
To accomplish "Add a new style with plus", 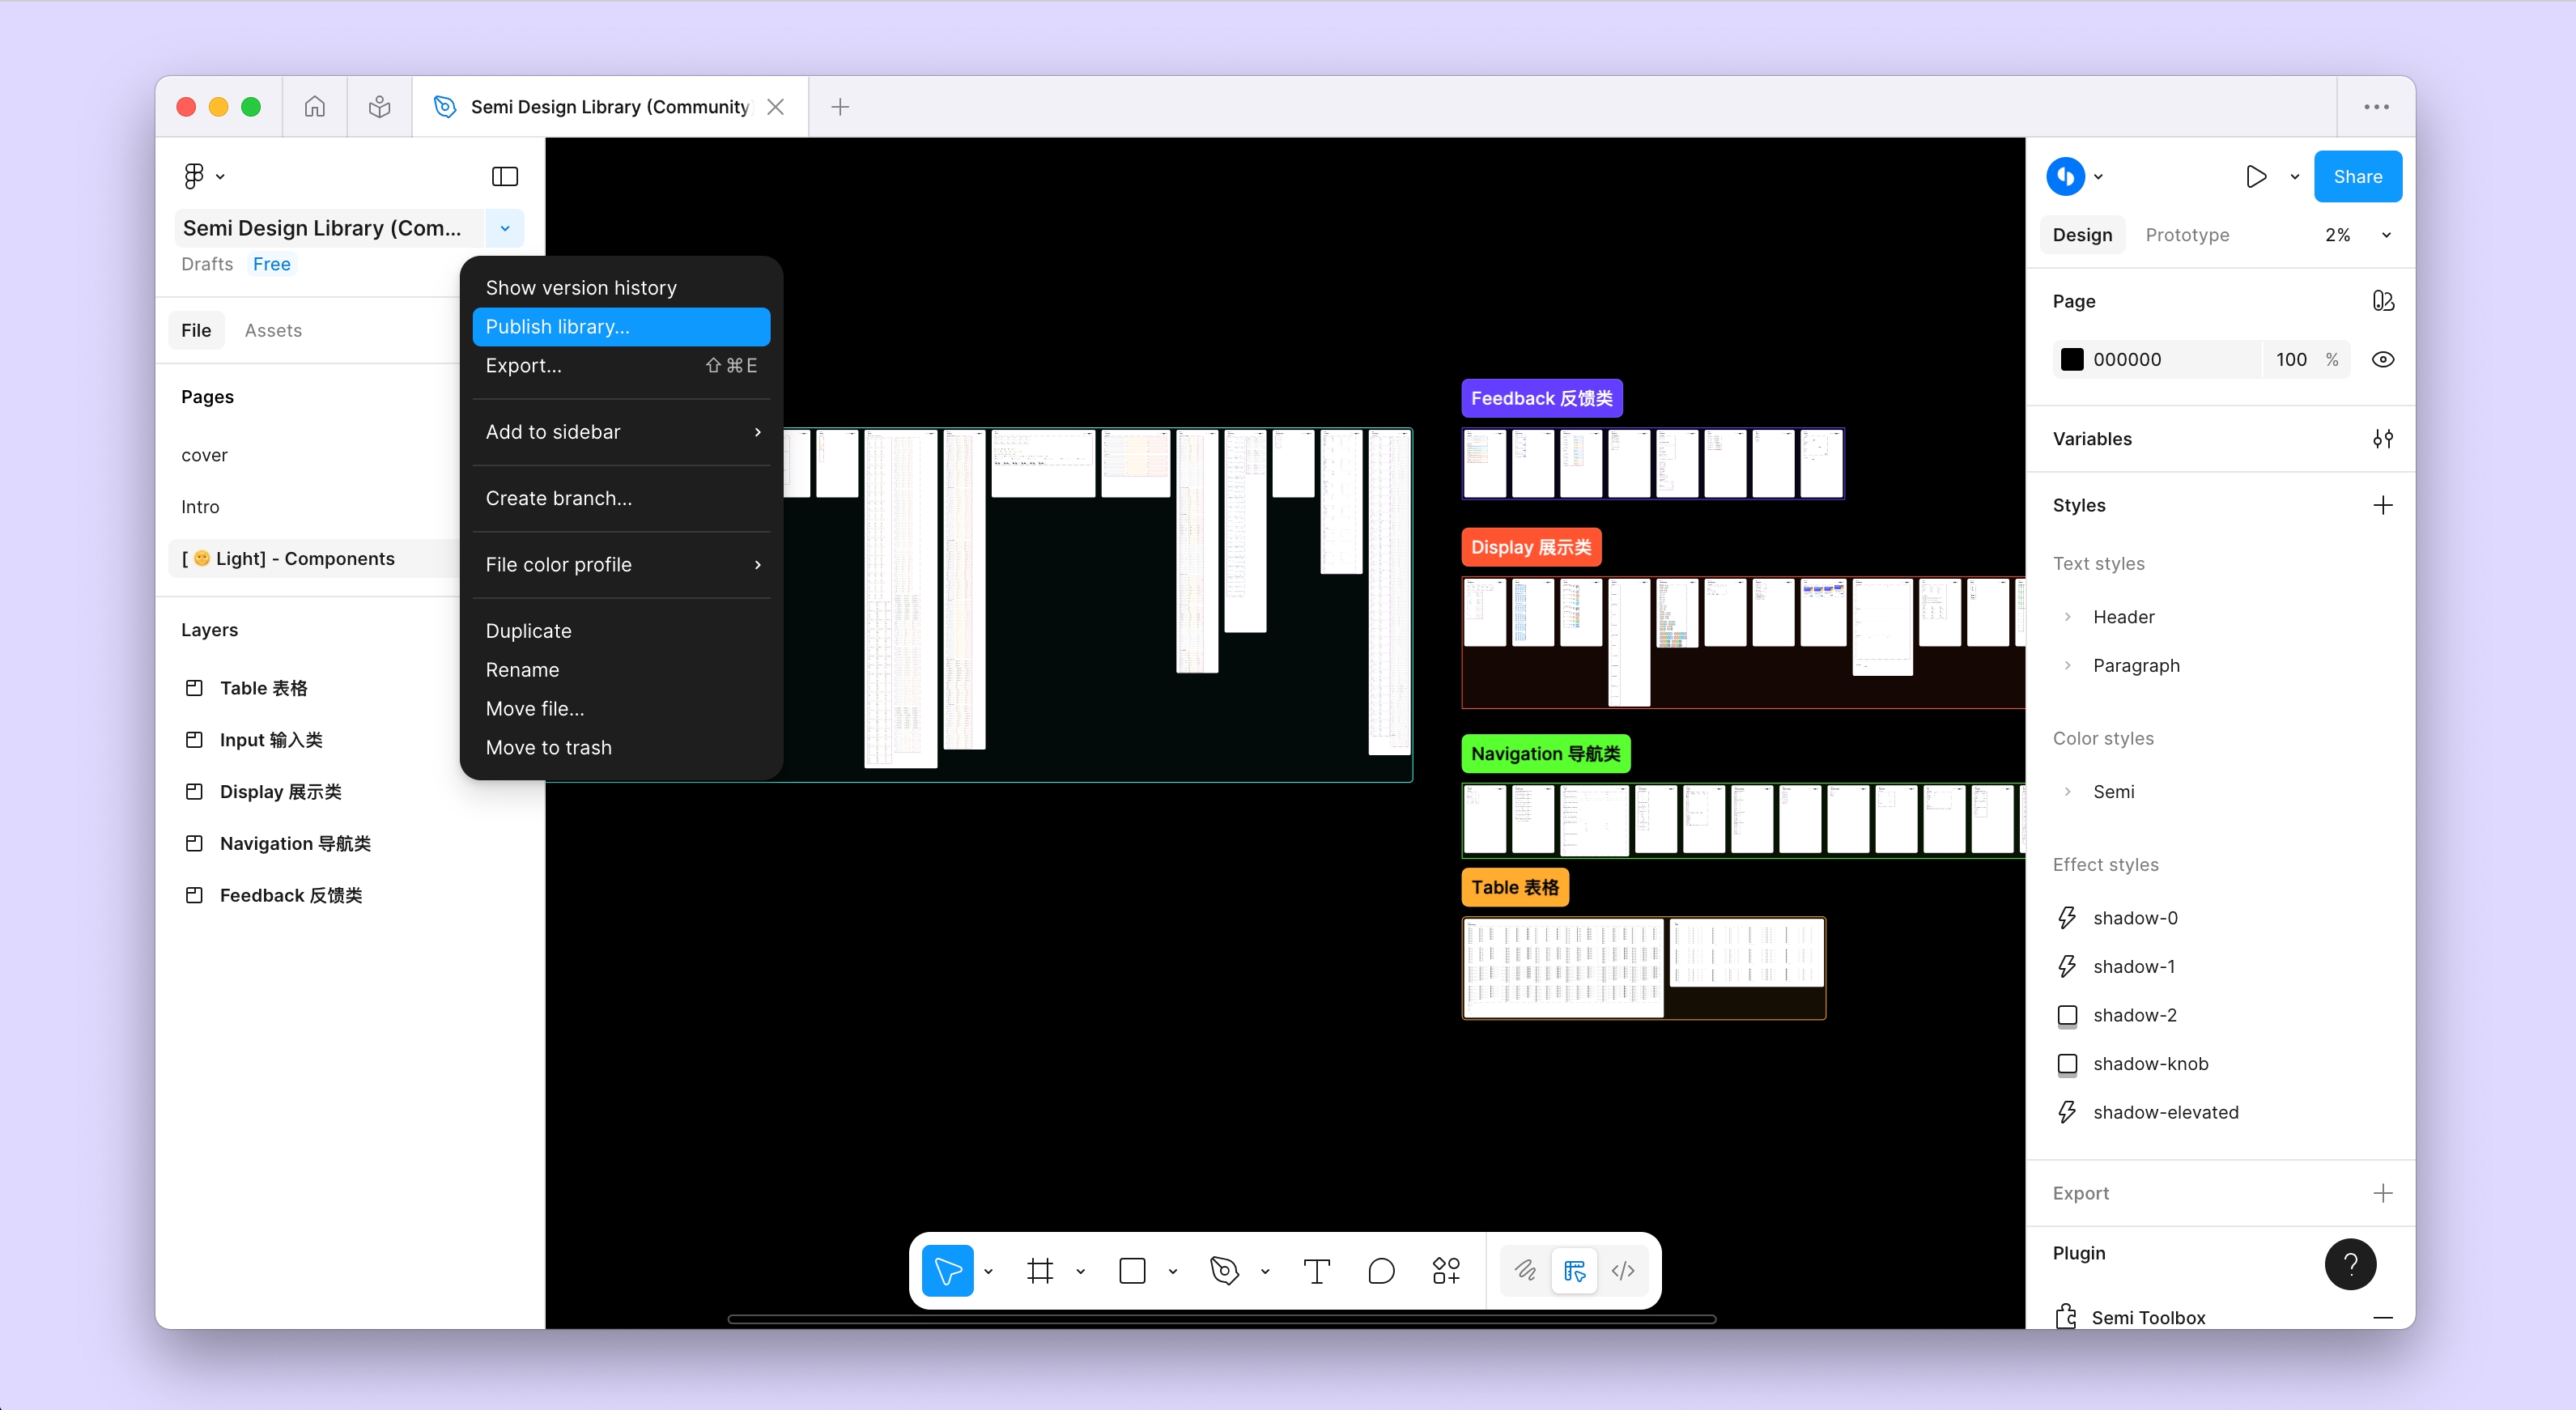I will [x=2383, y=505].
